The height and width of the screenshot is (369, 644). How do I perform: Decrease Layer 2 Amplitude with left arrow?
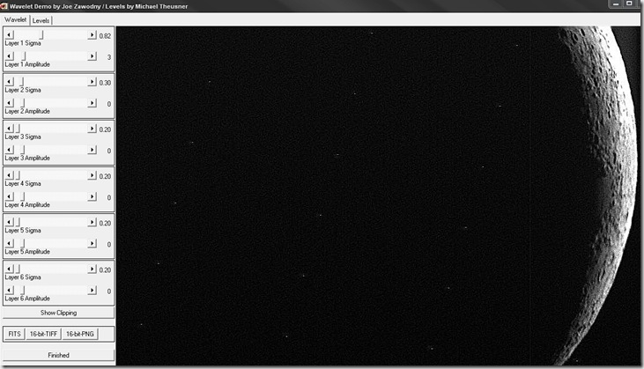[x=9, y=103]
